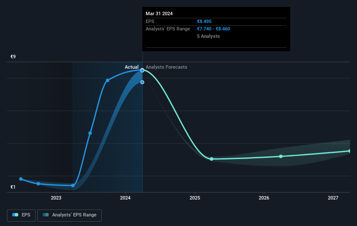Click the first EPS data point in 2022

21,179
